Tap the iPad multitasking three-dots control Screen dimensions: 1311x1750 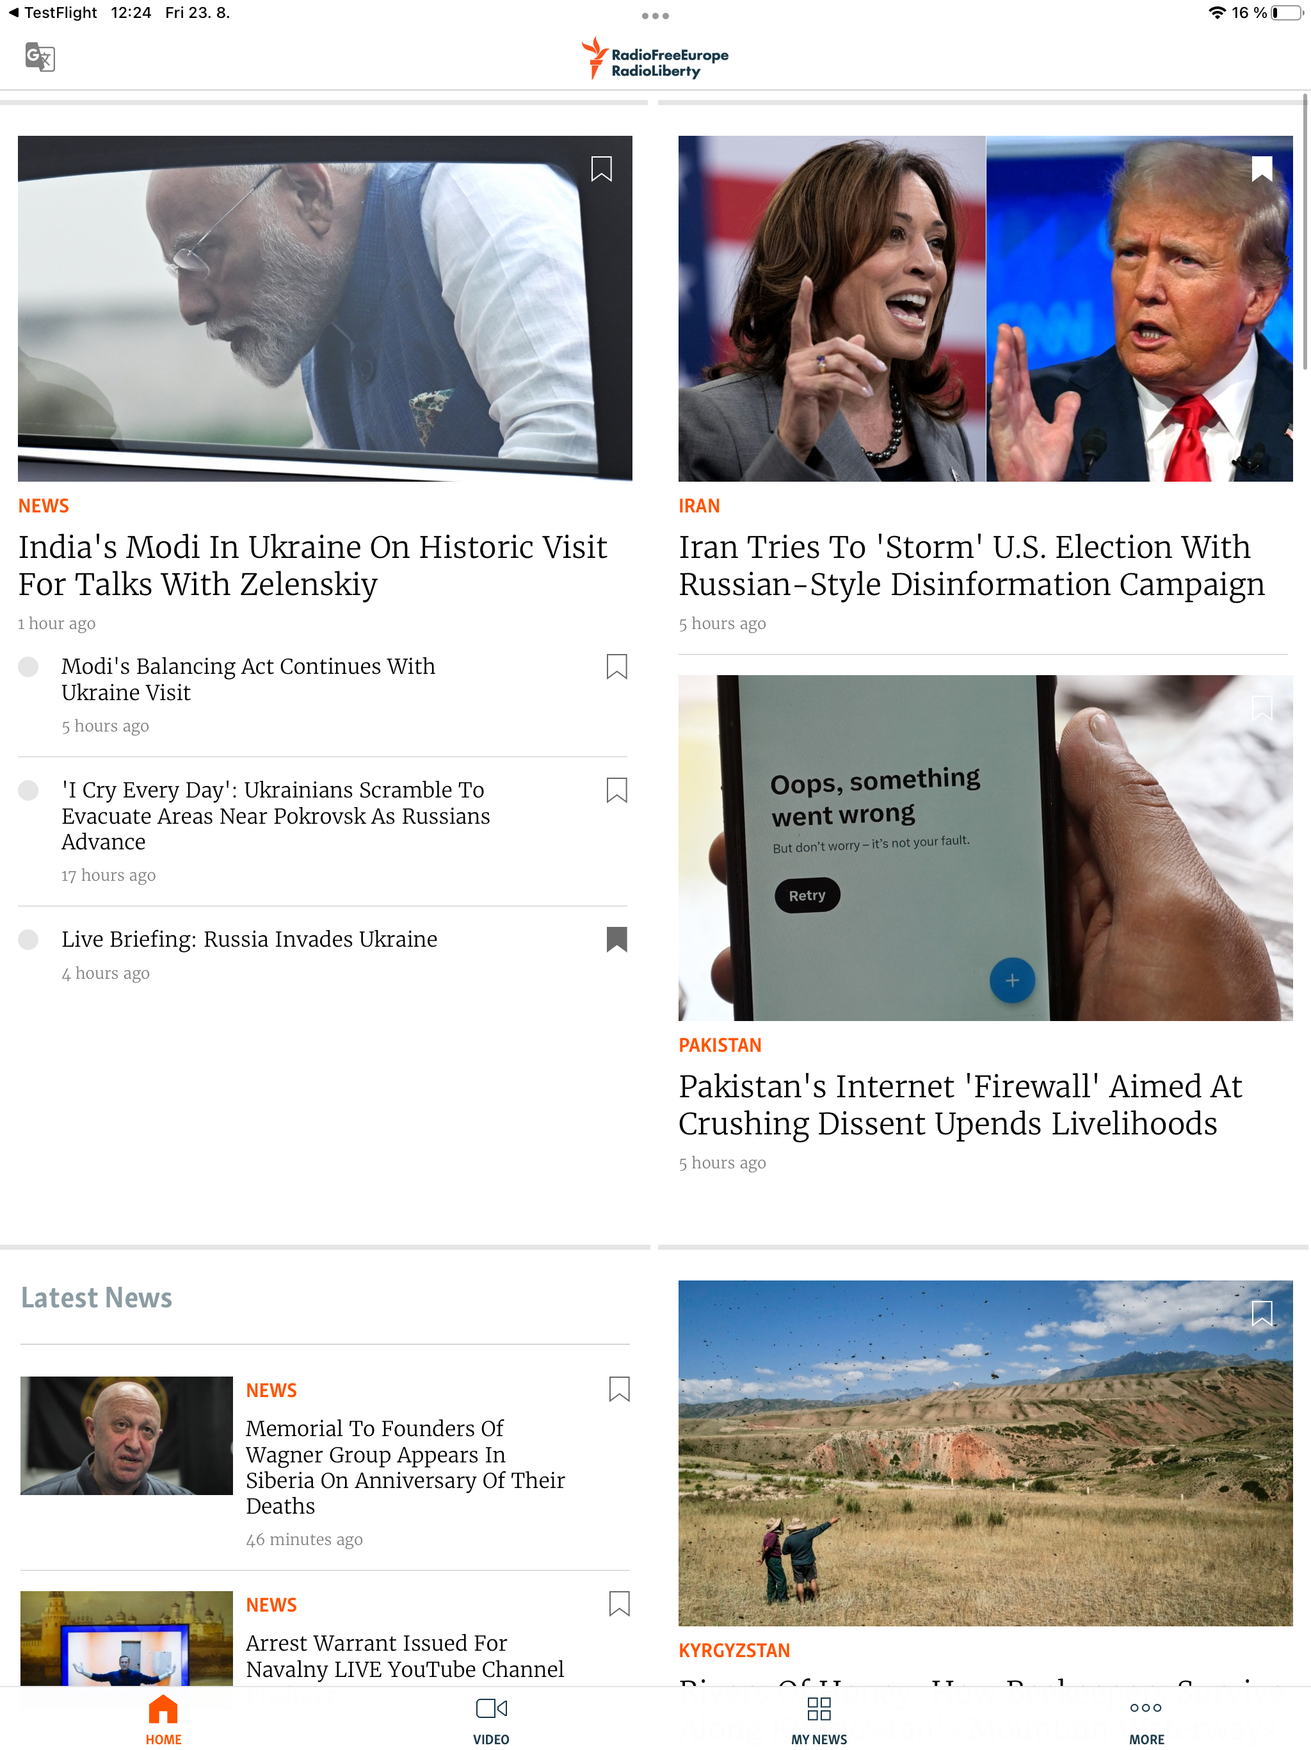[x=655, y=16]
